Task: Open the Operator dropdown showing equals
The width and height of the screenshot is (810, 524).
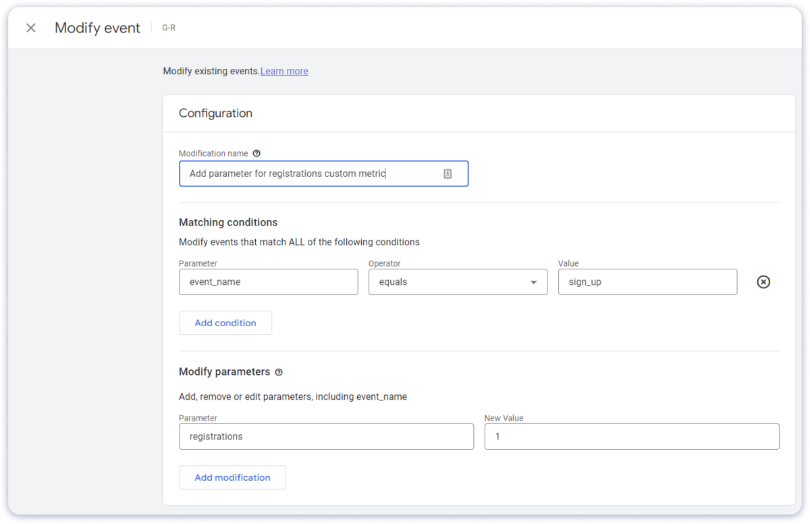Action: [458, 282]
